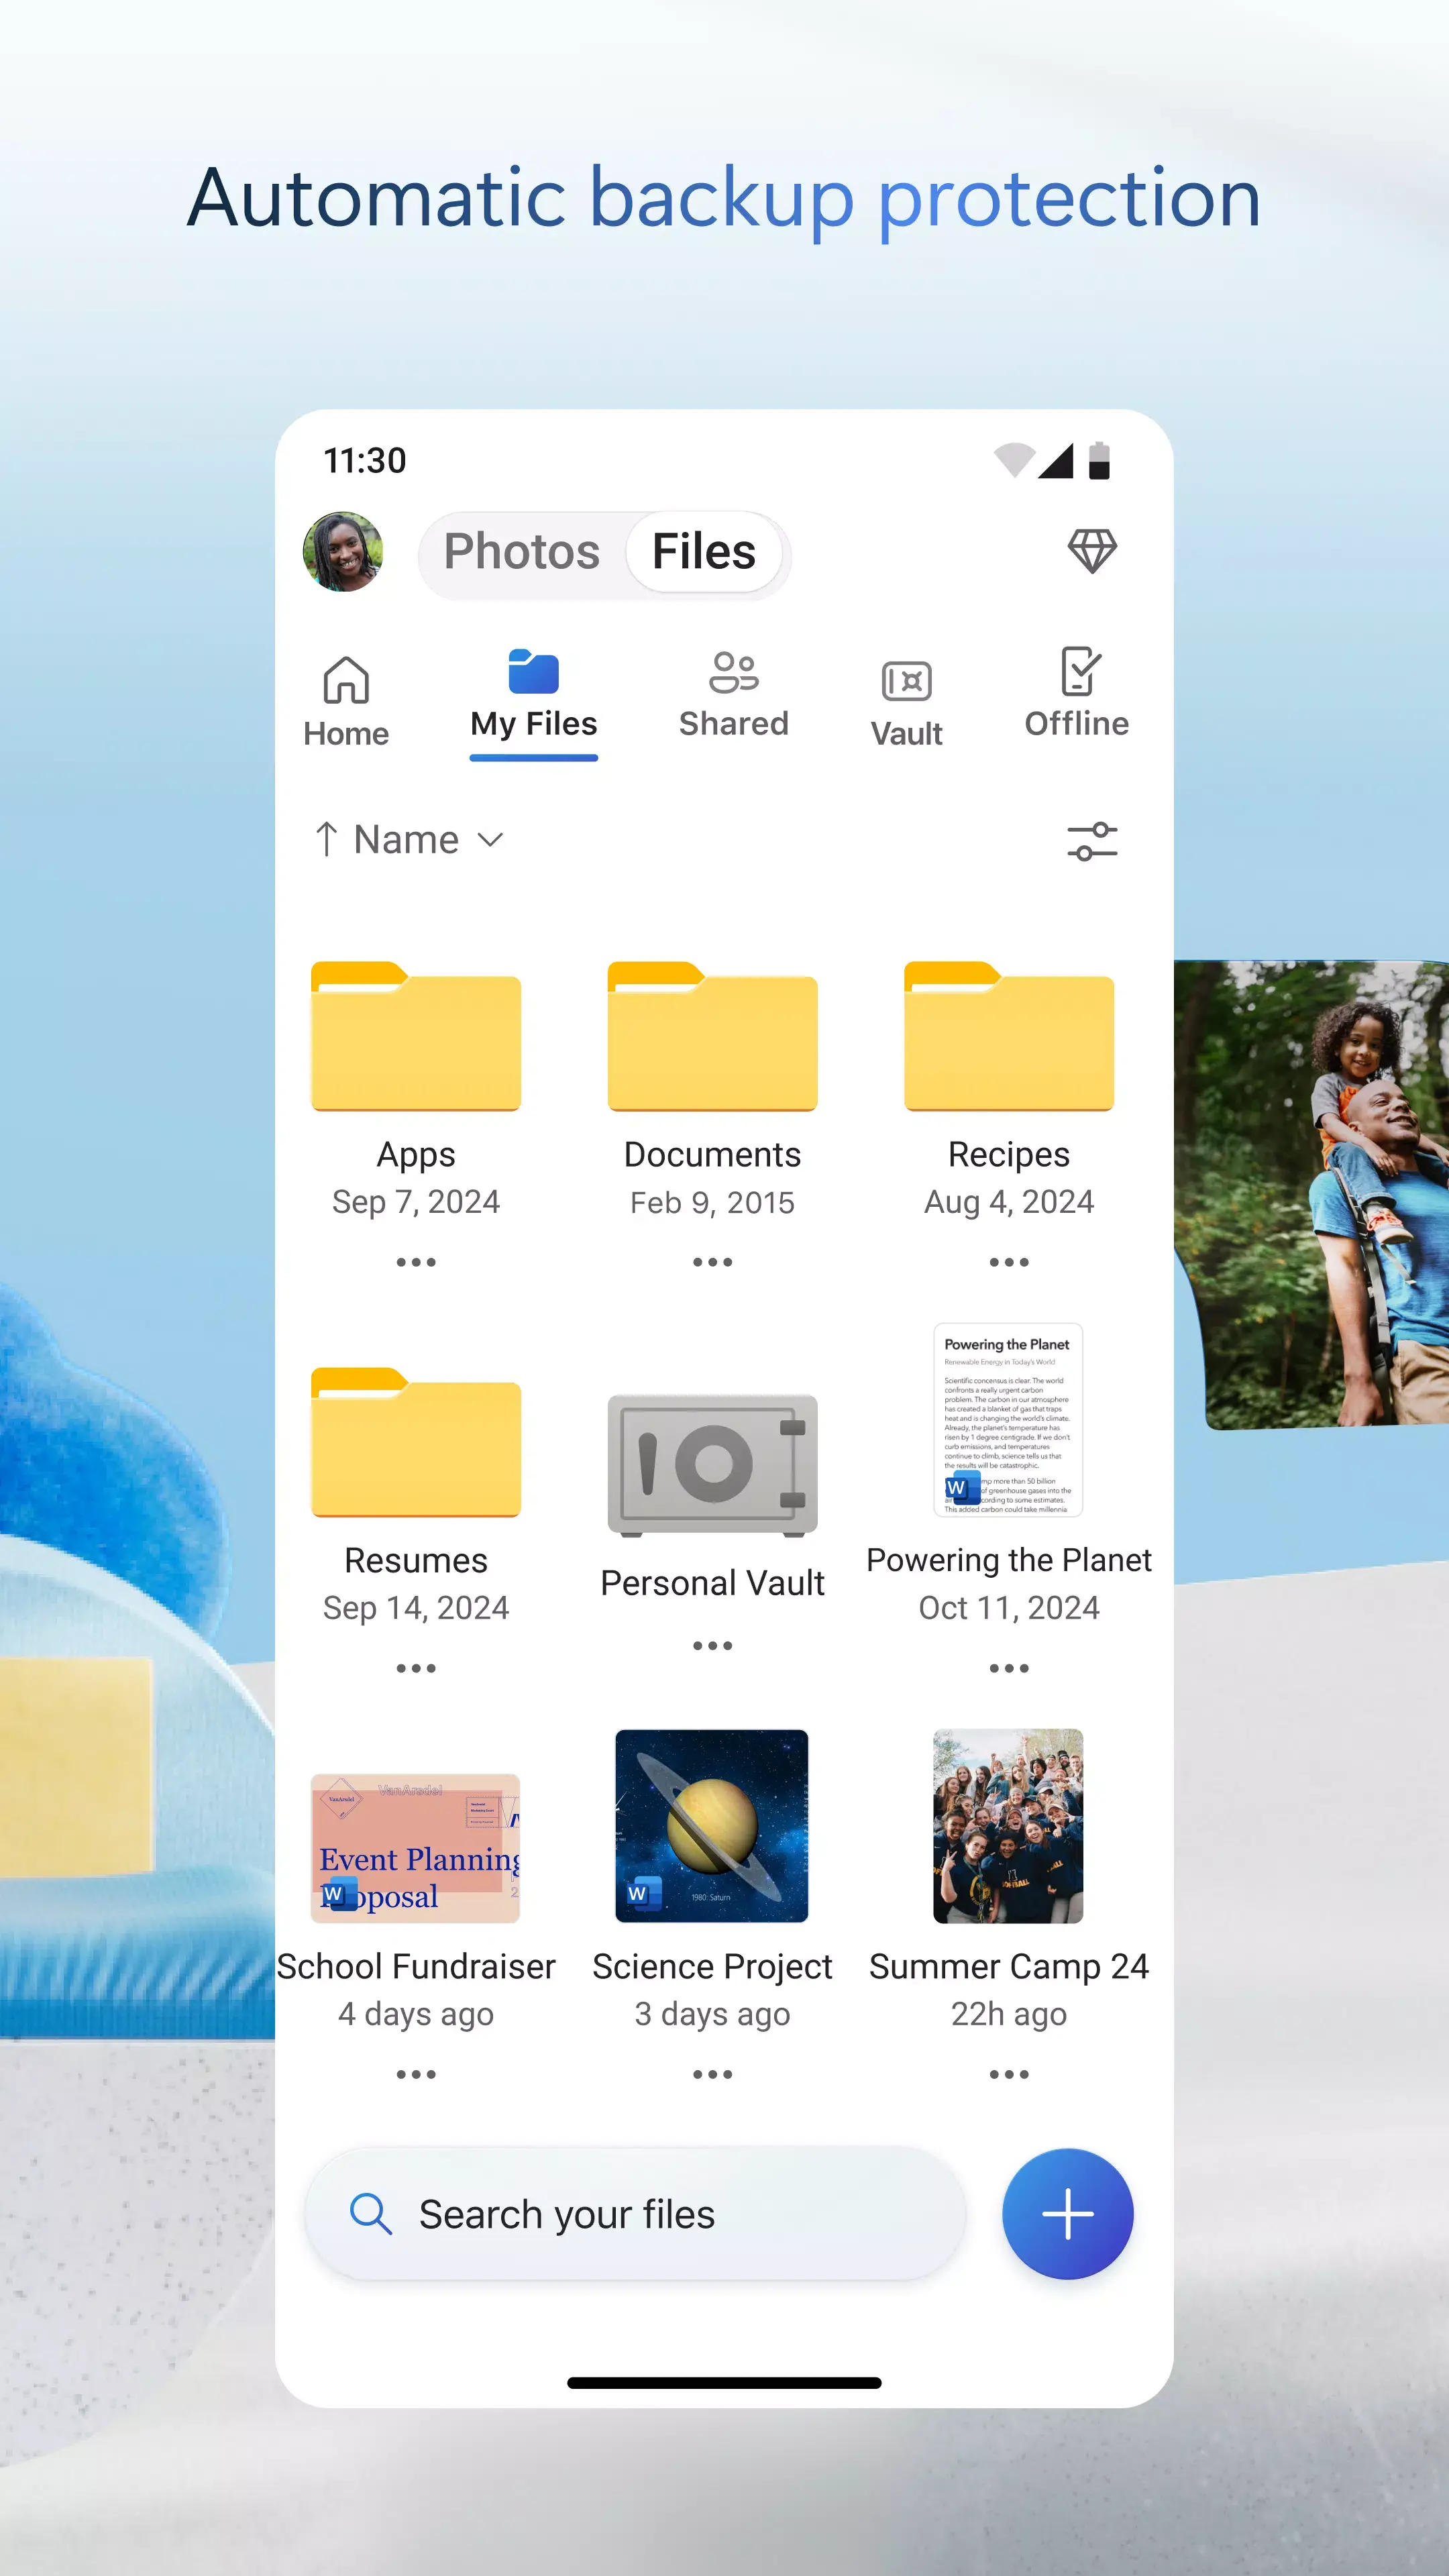Tap the profile avatar picture

point(344,551)
